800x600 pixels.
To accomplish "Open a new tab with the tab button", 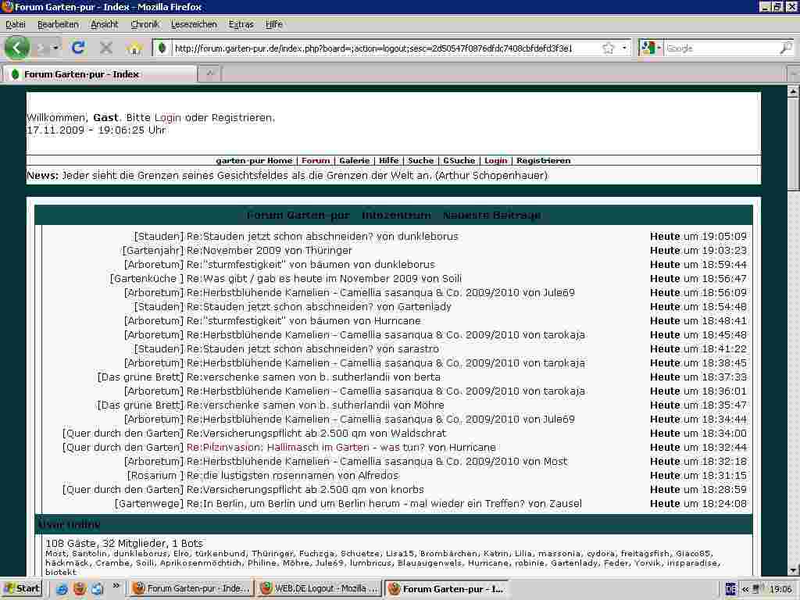I will [x=209, y=74].
